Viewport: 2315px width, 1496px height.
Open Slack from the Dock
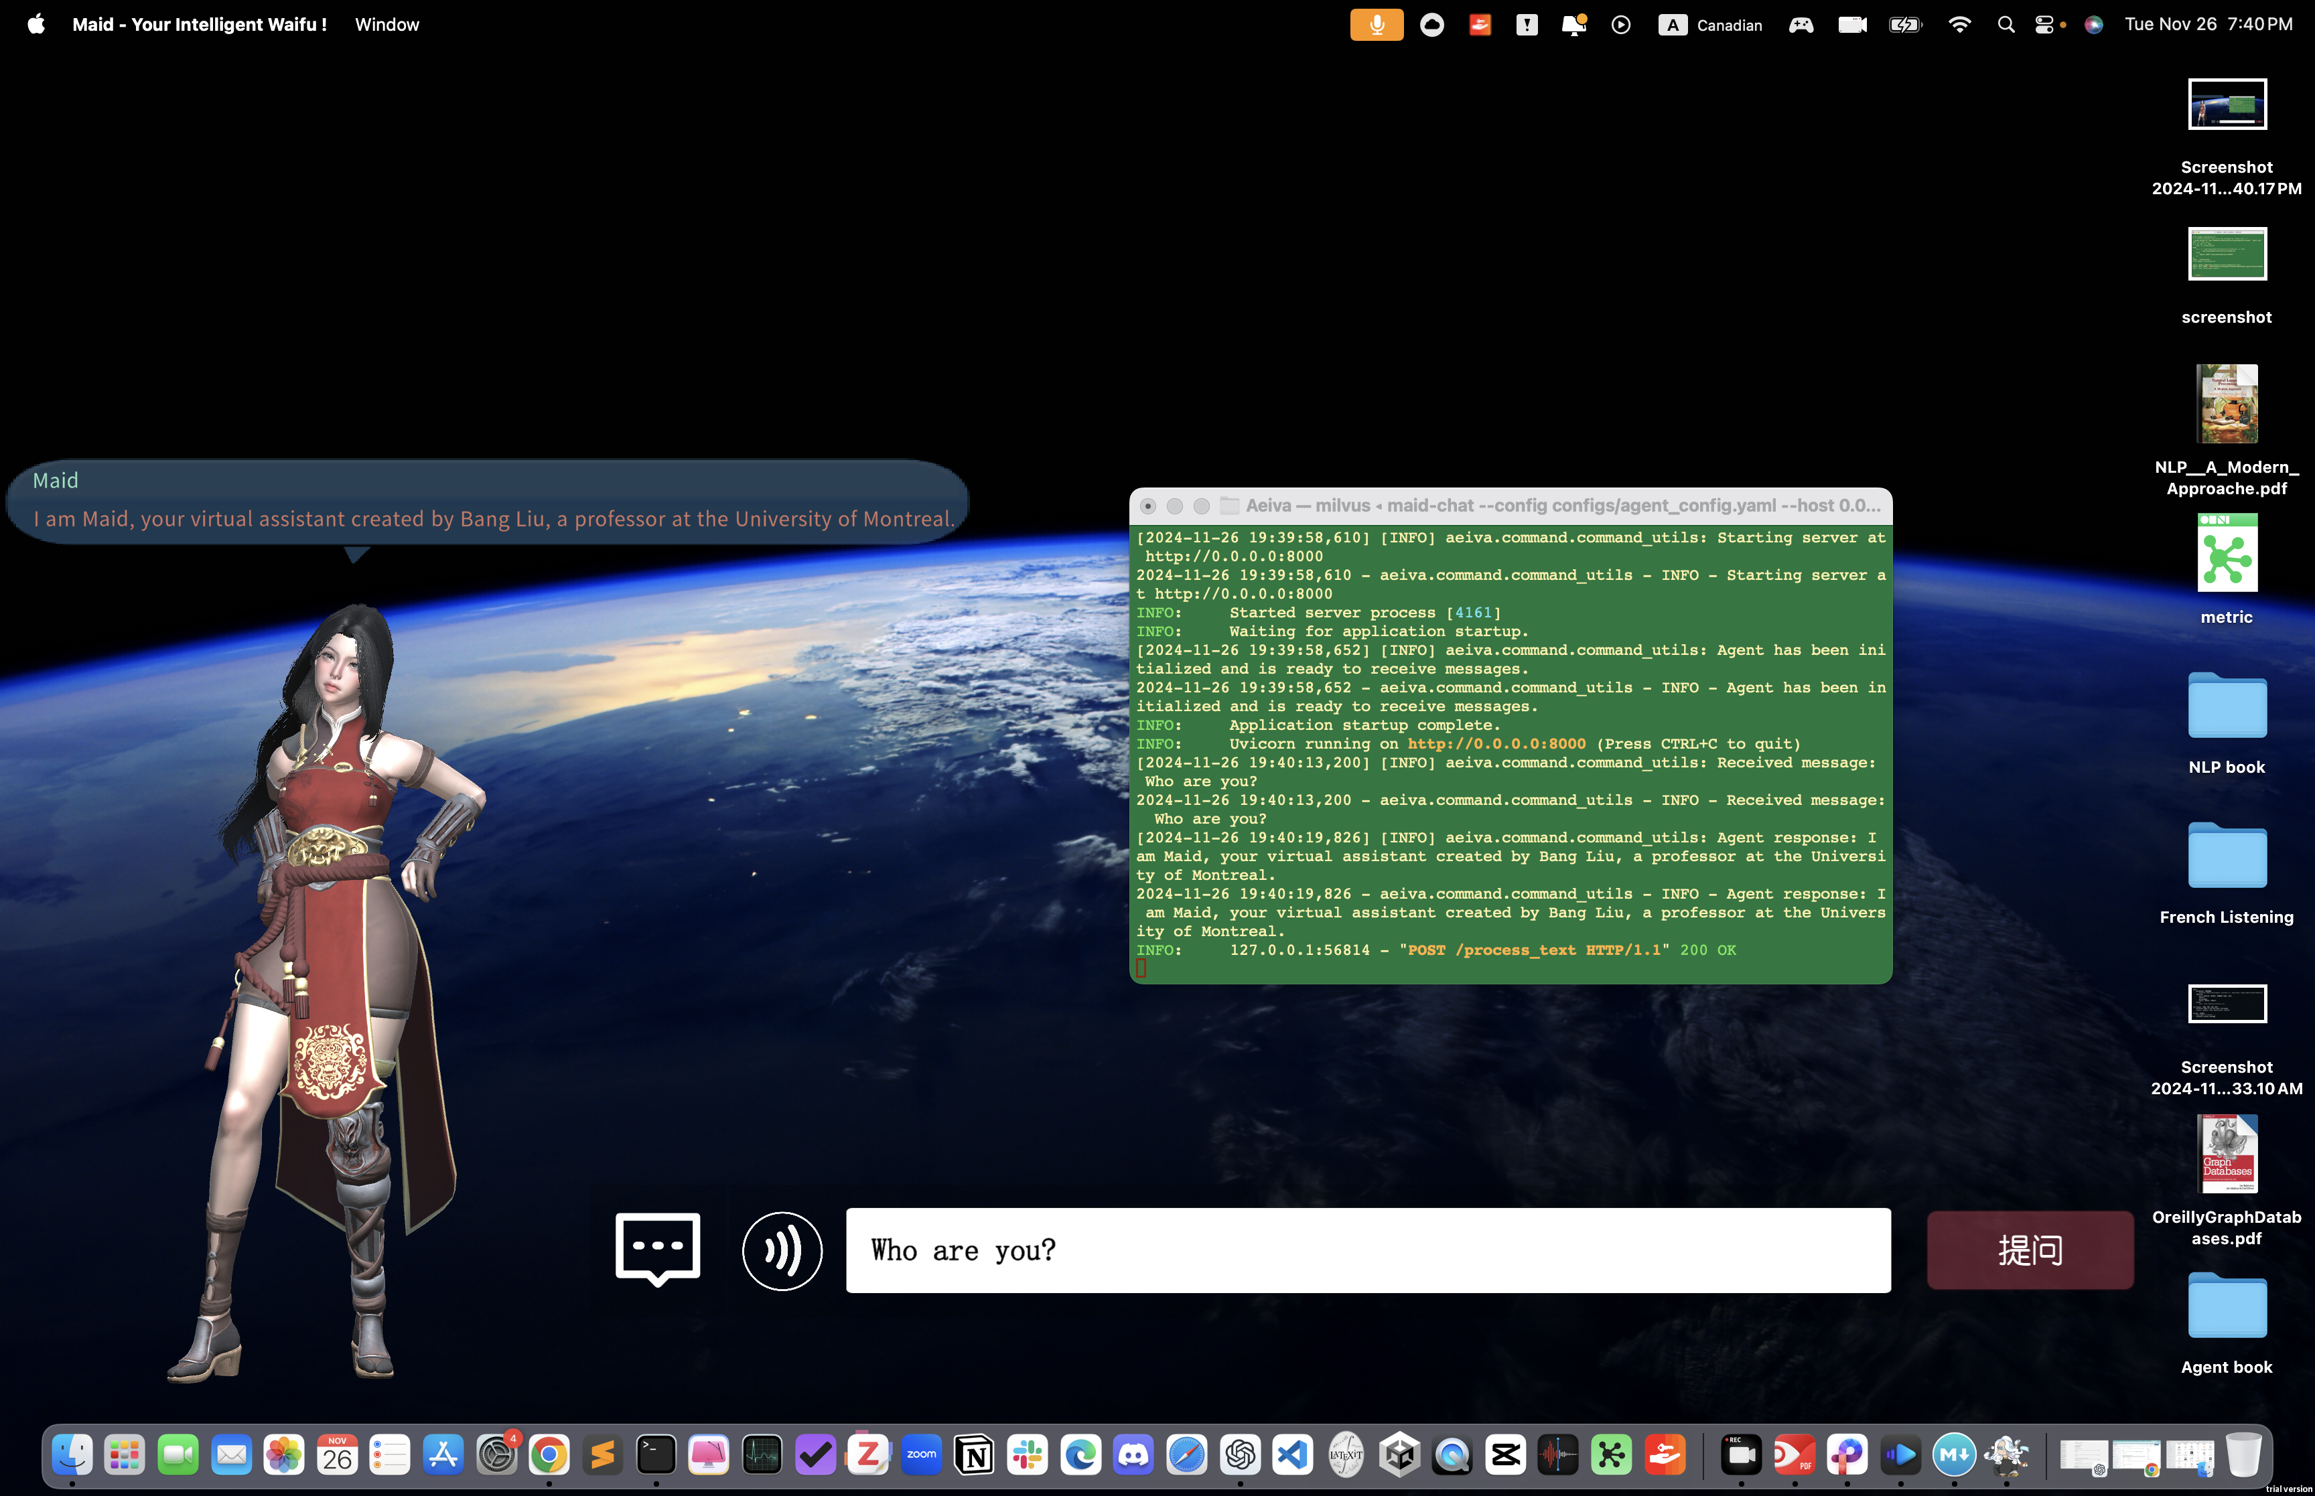(1027, 1454)
